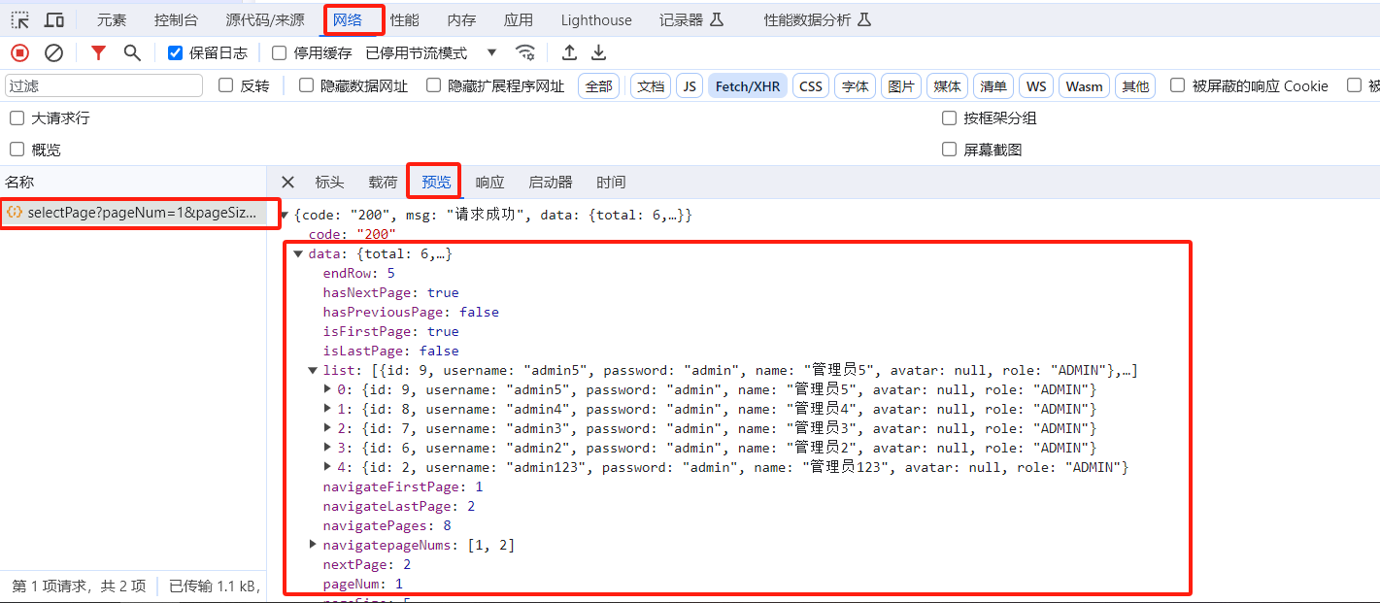Activate the inspect element picker icon
The height and width of the screenshot is (603, 1380).
click(x=19, y=19)
